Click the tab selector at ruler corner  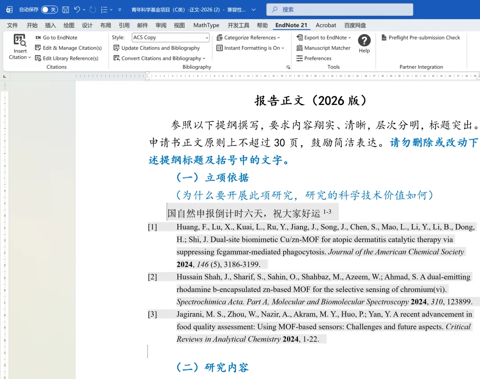pyautogui.click(x=4, y=76)
